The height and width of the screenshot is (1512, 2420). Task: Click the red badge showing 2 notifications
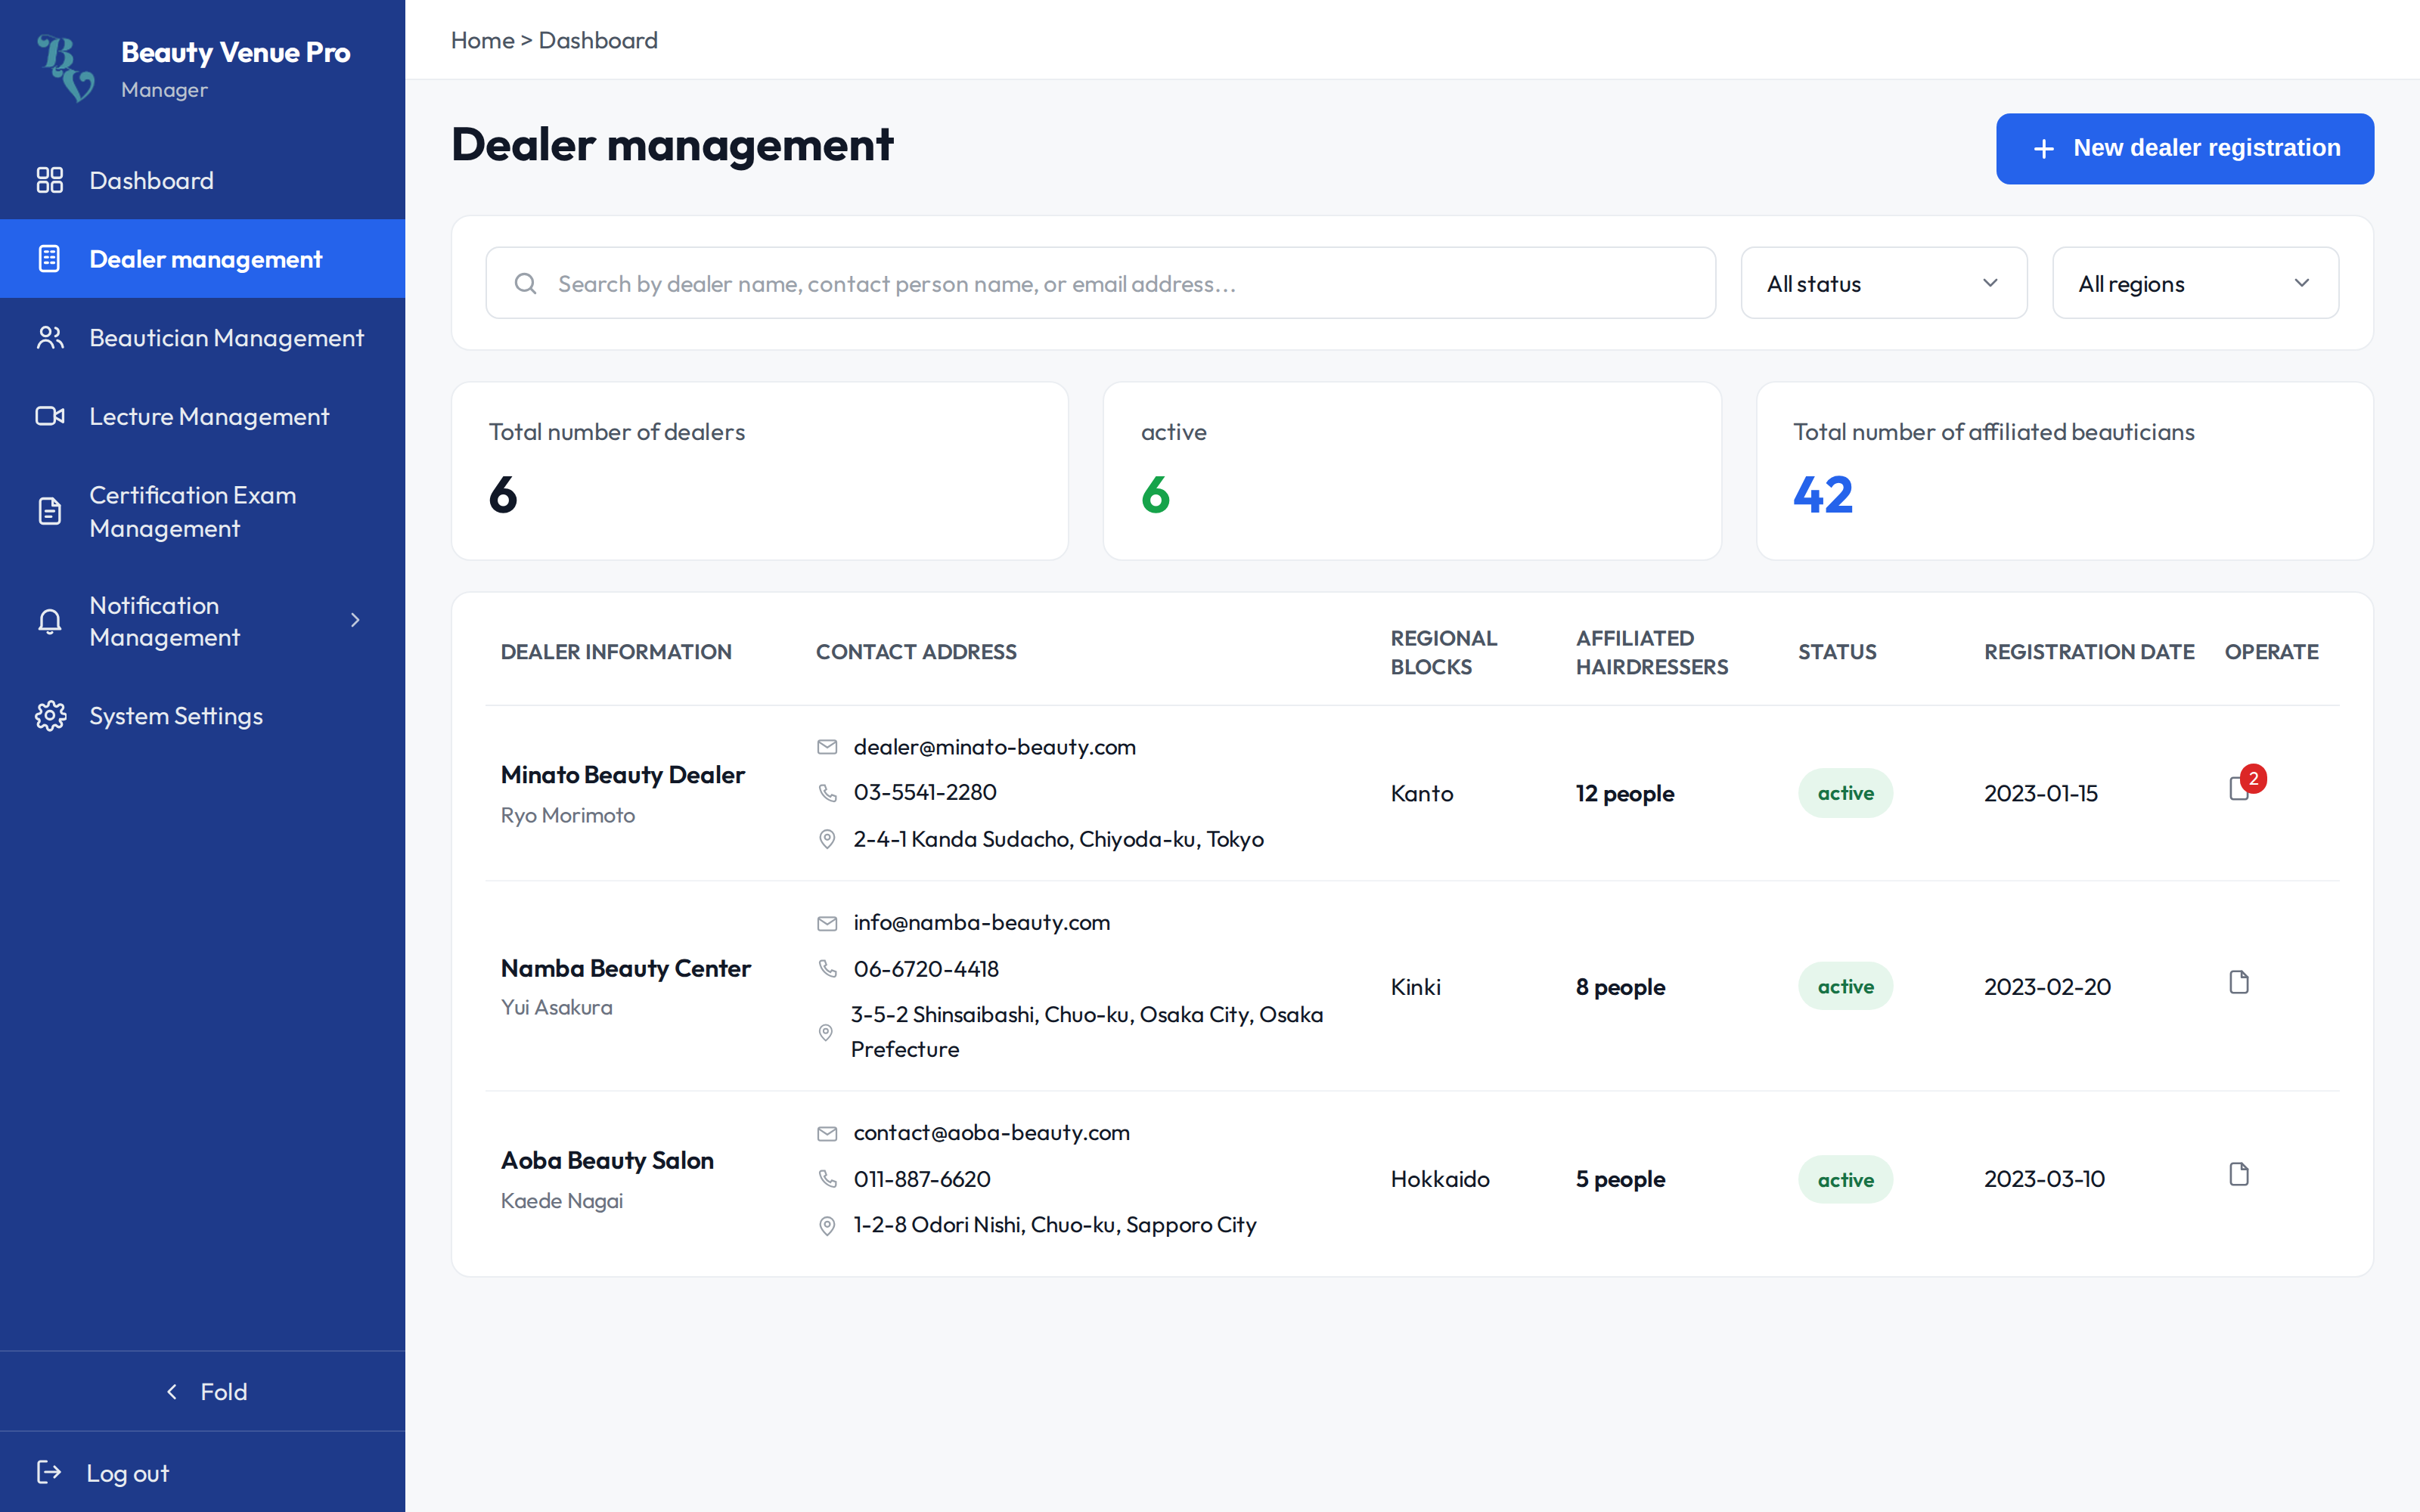click(2253, 778)
